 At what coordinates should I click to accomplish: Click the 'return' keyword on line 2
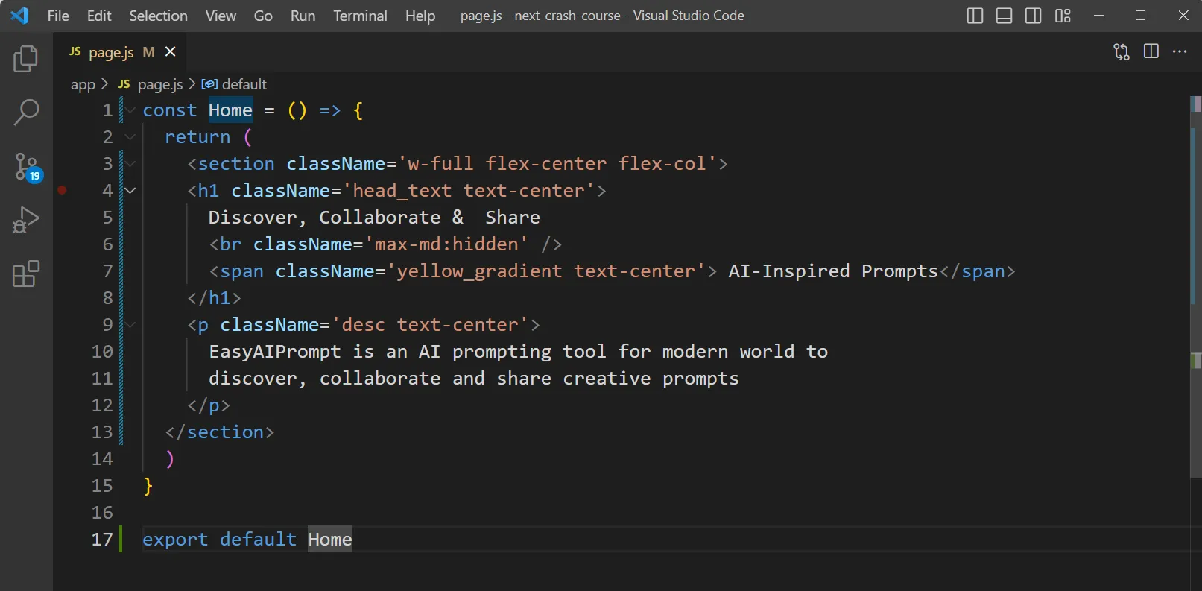pos(197,137)
